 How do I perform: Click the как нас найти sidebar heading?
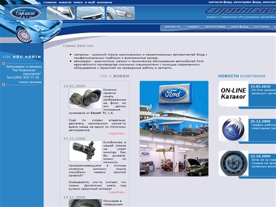(x=22, y=57)
